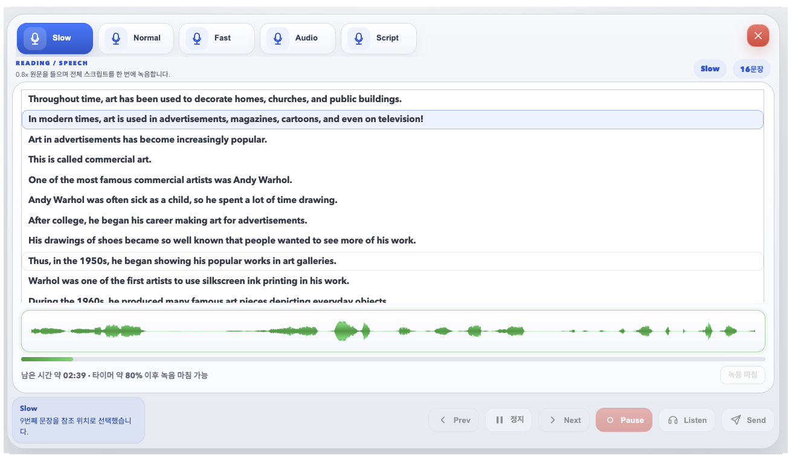Click the right chevron icon on Next

click(x=553, y=420)
